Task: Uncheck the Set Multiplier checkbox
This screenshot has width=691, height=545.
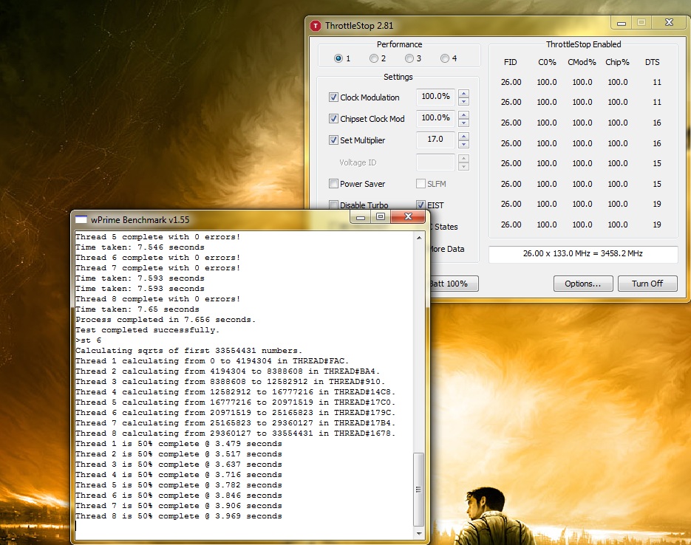Action: coord(333,140)
